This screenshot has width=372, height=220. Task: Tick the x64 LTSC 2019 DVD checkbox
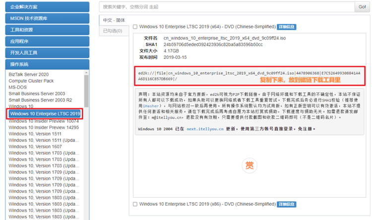pos(135,27)
